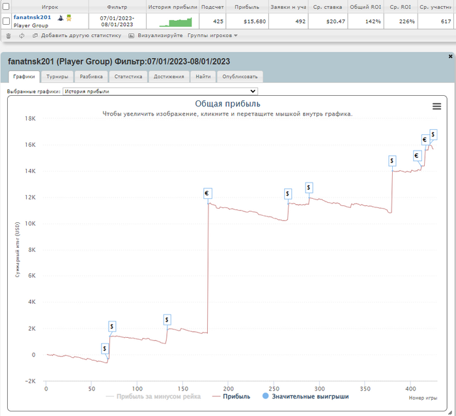Sort by the Подсчет column header
Screen dimensions: 456x416
(x=212, y=7)
